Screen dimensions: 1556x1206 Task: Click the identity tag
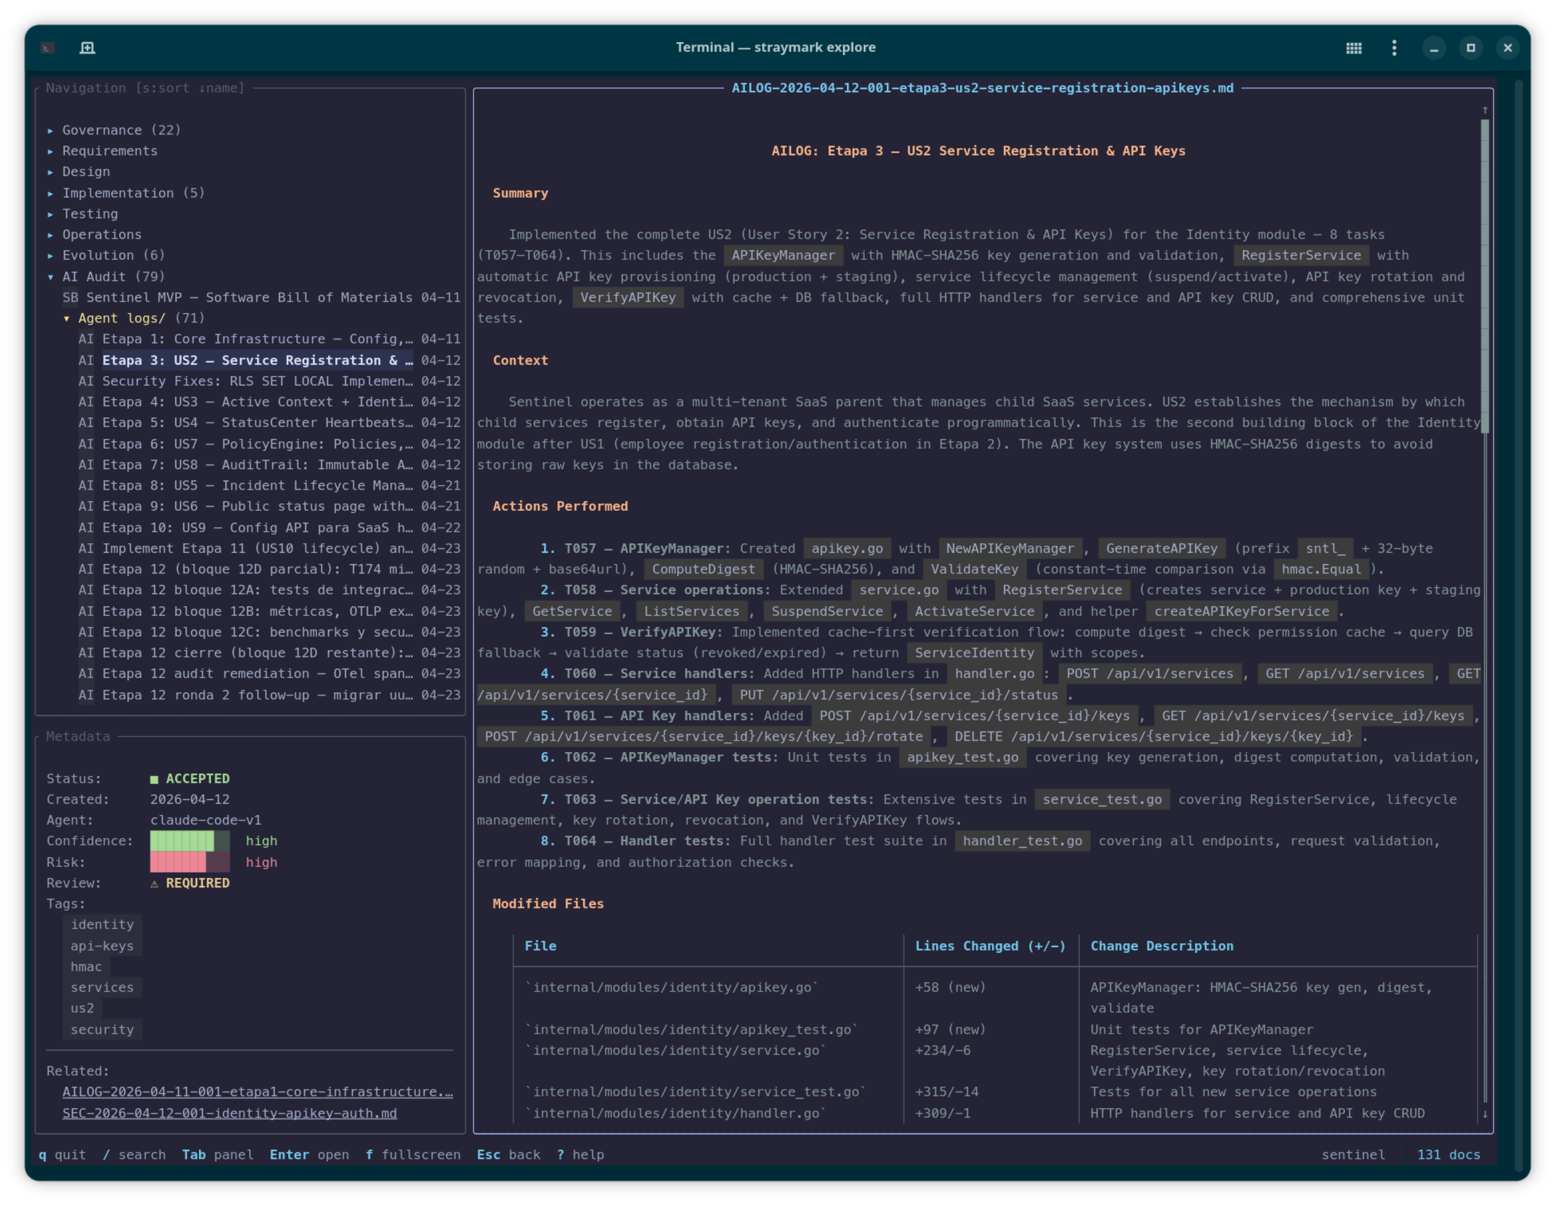[102, 924]
